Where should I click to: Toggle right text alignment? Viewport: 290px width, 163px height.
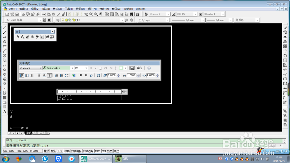[x=32, y=75]
